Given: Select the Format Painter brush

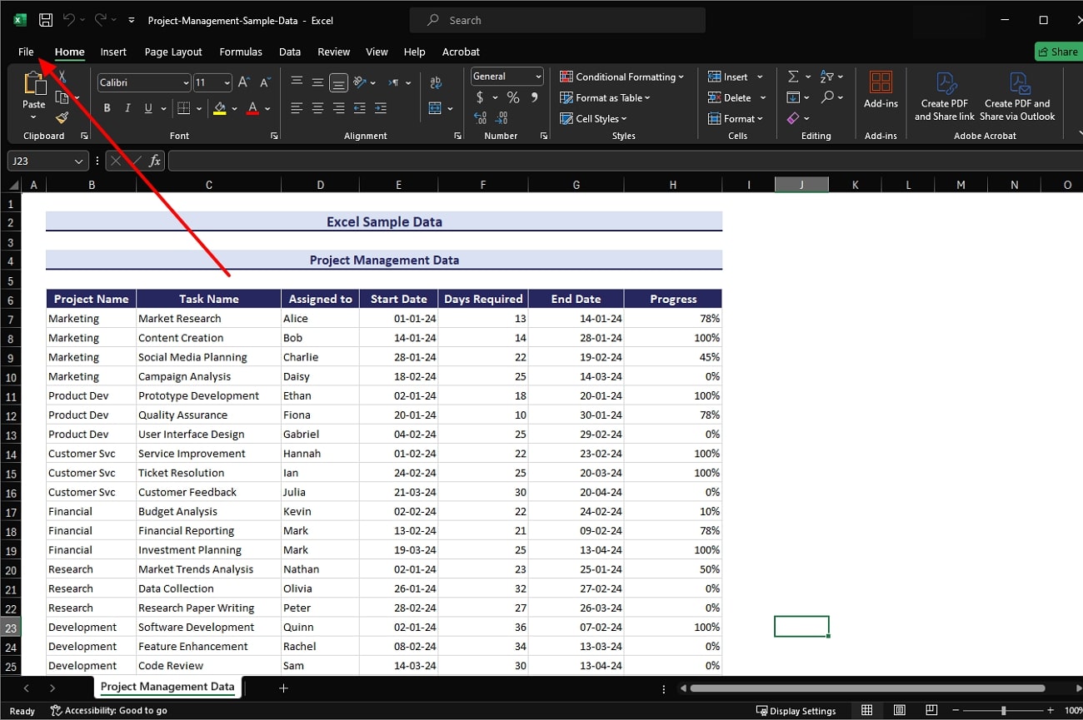Looking at the screenshot, I should [x=62, y=118].
